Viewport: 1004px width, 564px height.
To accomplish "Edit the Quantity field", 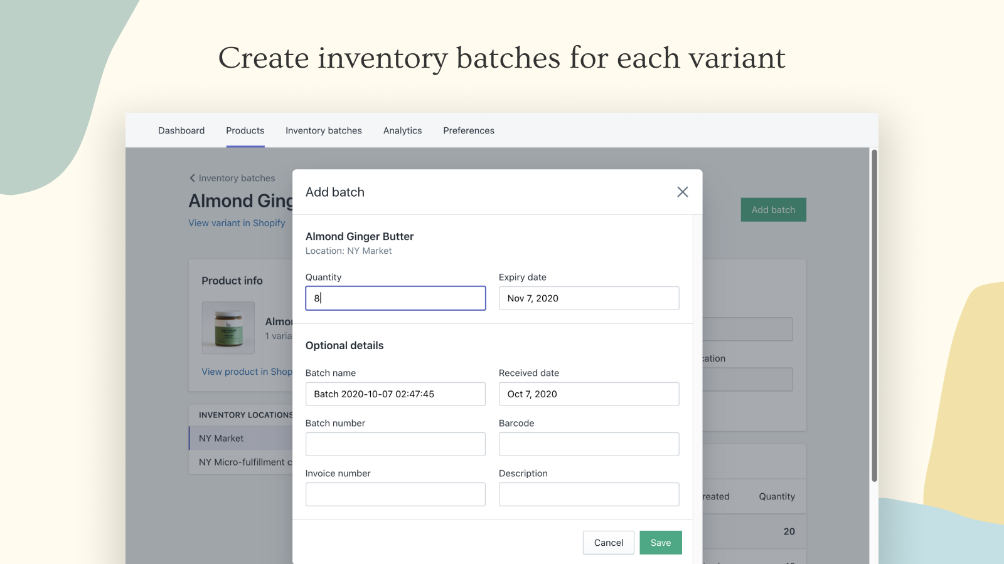I will tap(395, 298).
